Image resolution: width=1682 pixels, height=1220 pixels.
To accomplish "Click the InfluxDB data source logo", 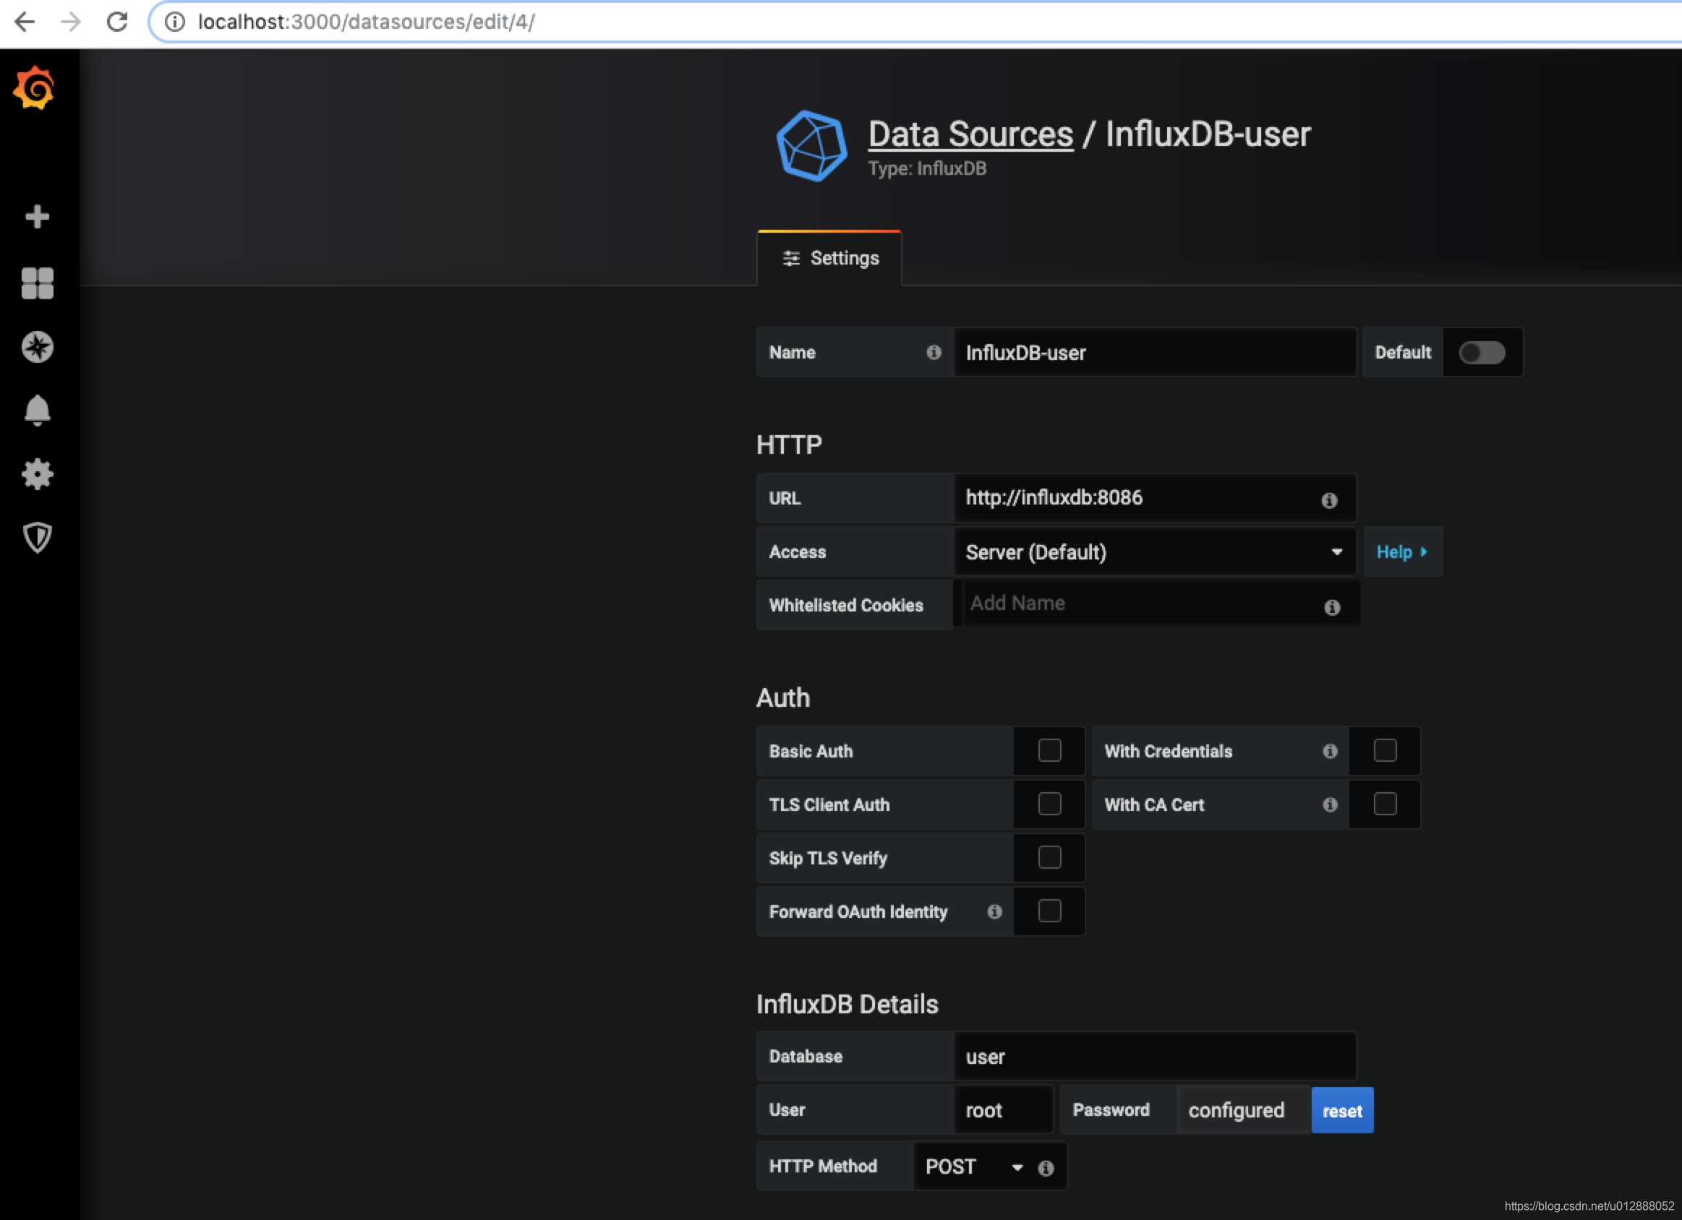I will coord(811,146).
